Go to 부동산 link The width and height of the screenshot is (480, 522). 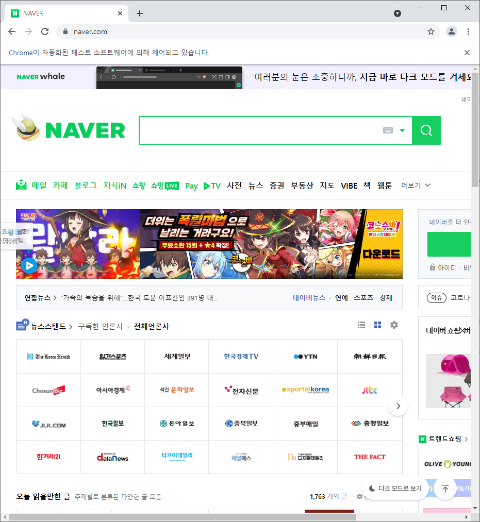302,186
